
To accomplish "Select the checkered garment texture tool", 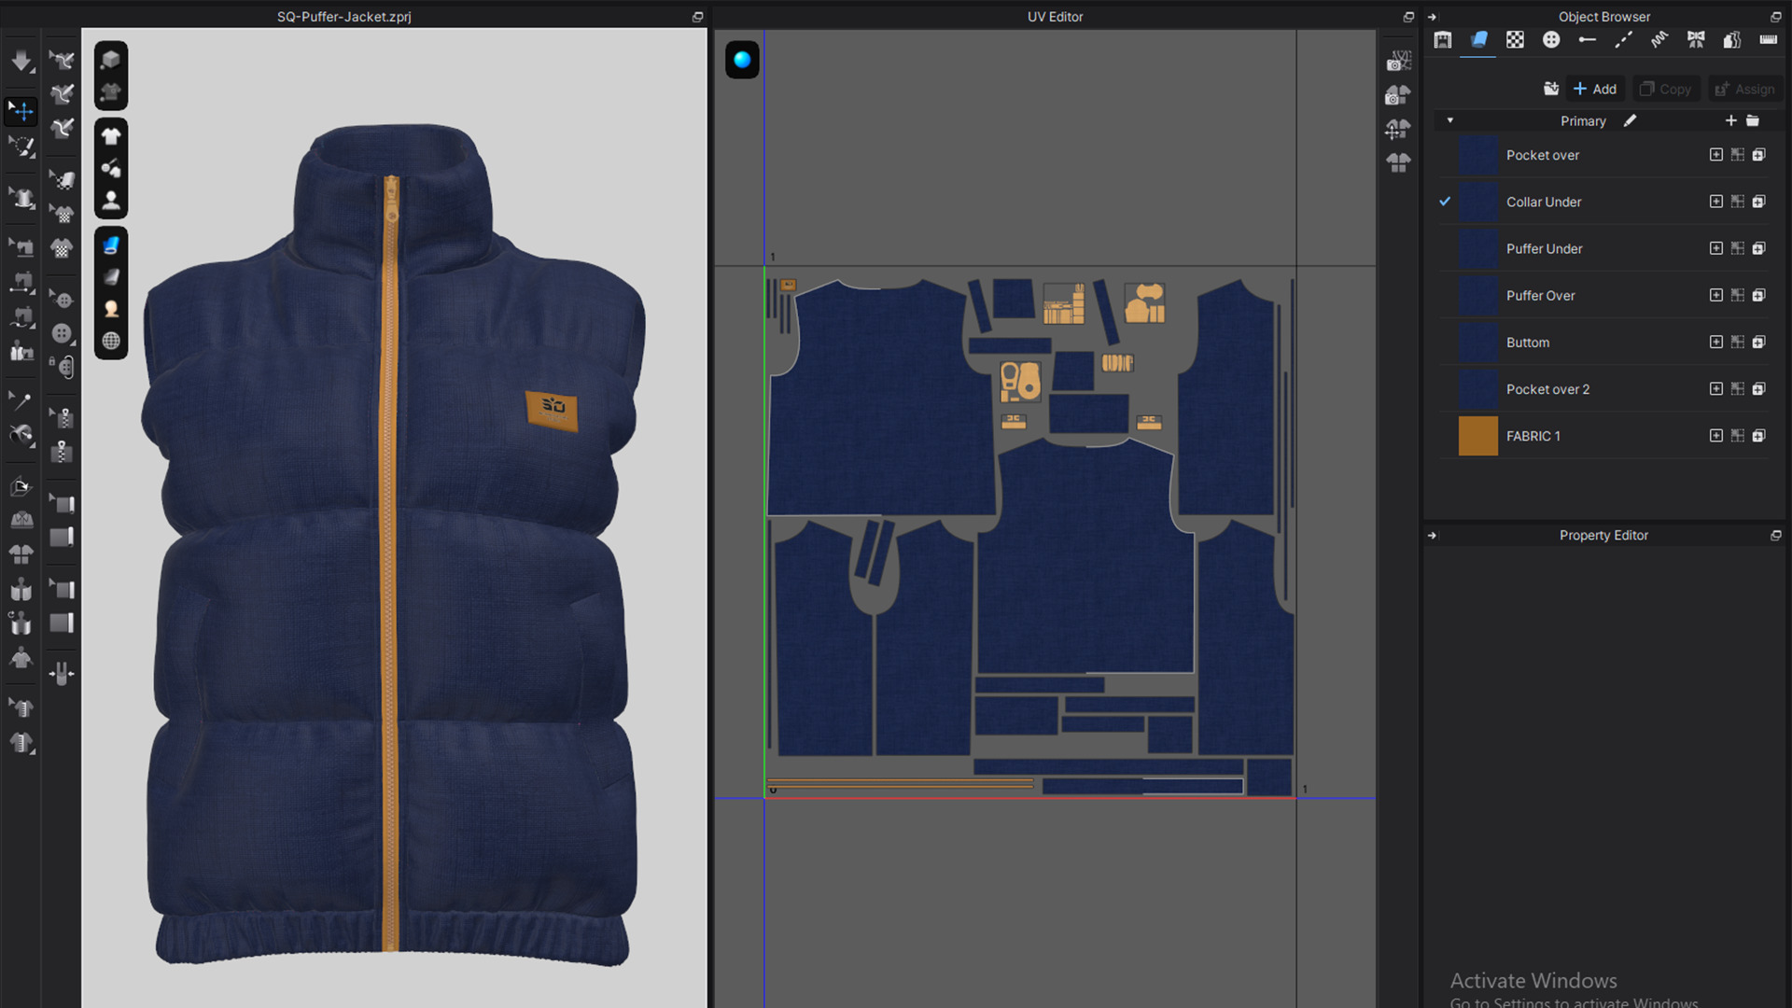I will point(62,248).
